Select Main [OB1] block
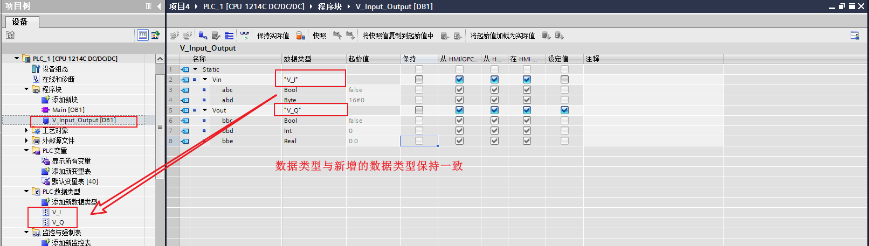This screenshot has height=246, width=869. 68,110
